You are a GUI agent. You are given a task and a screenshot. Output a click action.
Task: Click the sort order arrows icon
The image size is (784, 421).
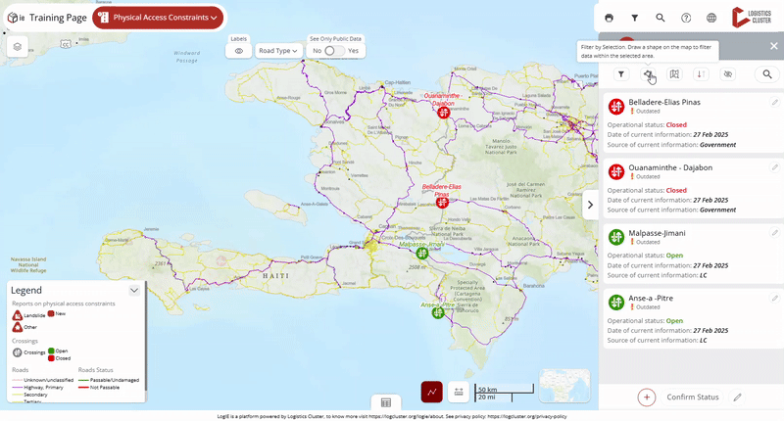pos(701,74)
